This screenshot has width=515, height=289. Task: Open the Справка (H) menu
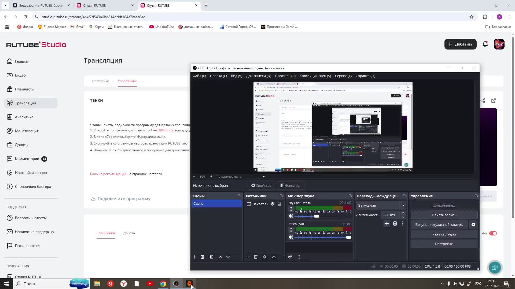(x=365, y=76)
